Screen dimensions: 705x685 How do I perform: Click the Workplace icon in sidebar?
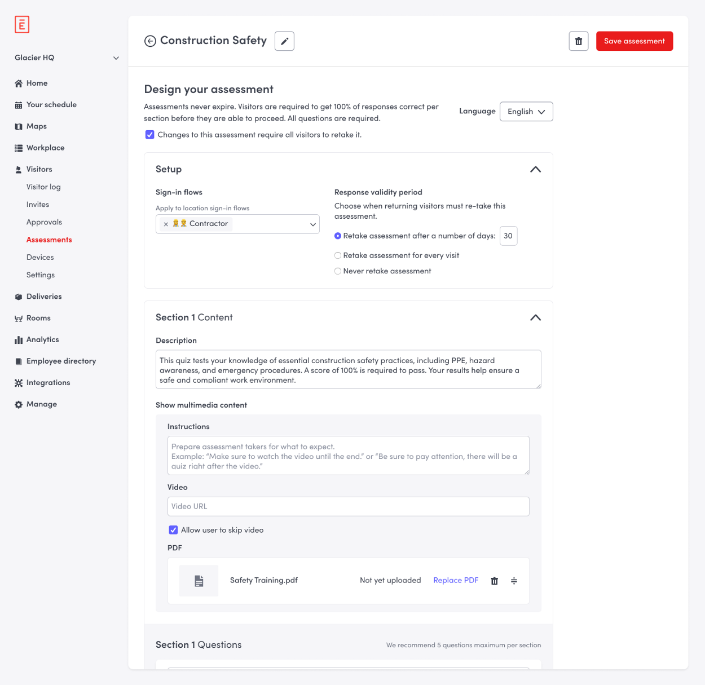tap(19, 148)
